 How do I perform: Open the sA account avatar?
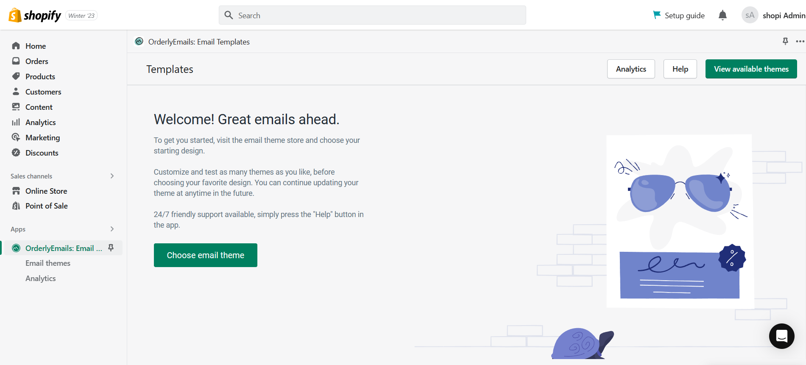(750, 15)
